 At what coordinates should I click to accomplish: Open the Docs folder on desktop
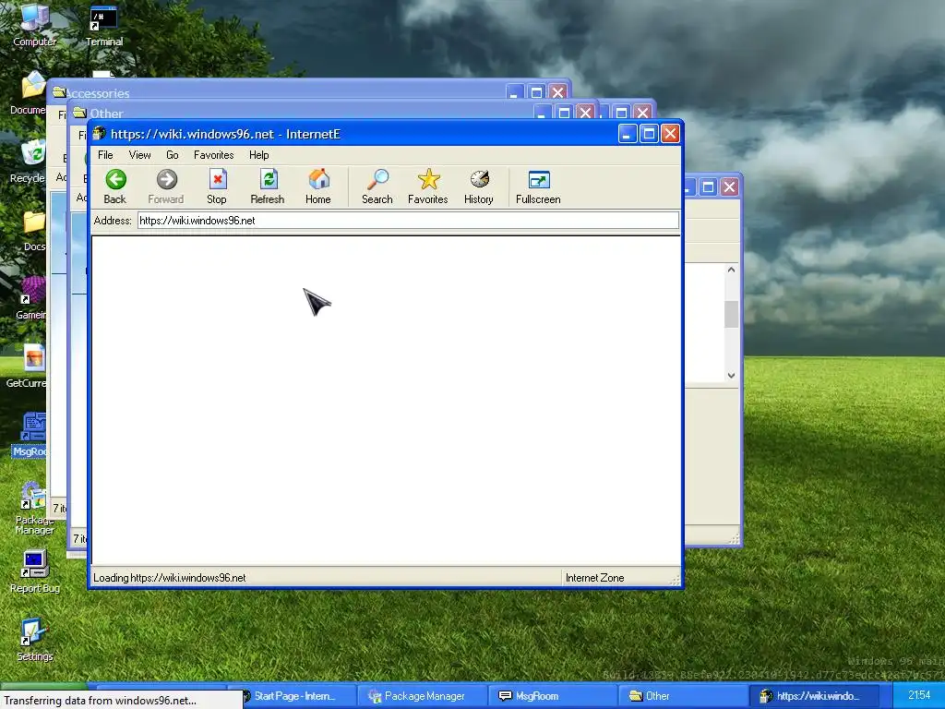pos(34,230)
